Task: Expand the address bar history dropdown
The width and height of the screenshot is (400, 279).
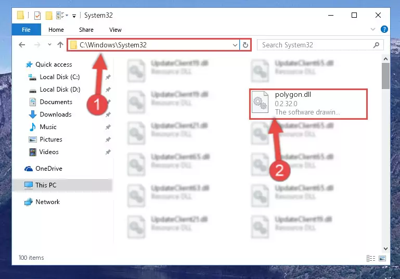Action: pyautogui.click(x=235, y=45)
